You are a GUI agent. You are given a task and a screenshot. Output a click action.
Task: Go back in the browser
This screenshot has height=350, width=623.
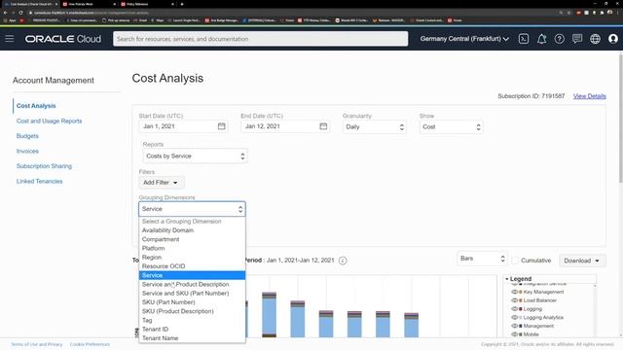[x=5, y=13]
